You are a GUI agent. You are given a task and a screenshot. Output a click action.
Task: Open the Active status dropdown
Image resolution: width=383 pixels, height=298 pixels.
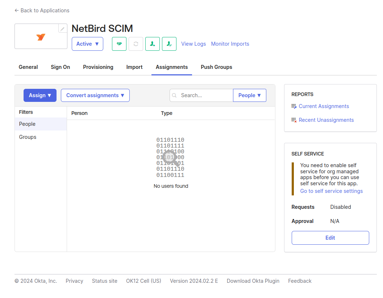[87, 44]
